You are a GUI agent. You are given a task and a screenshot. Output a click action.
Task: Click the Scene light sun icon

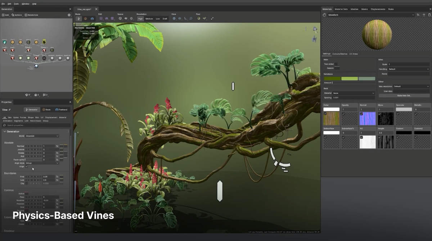pos(131,18)
